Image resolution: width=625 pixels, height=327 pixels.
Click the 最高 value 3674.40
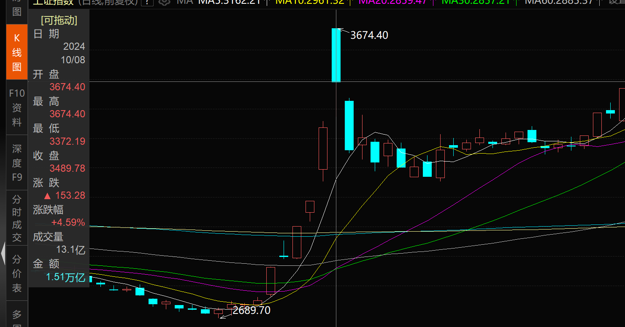[x=67, y=114]
